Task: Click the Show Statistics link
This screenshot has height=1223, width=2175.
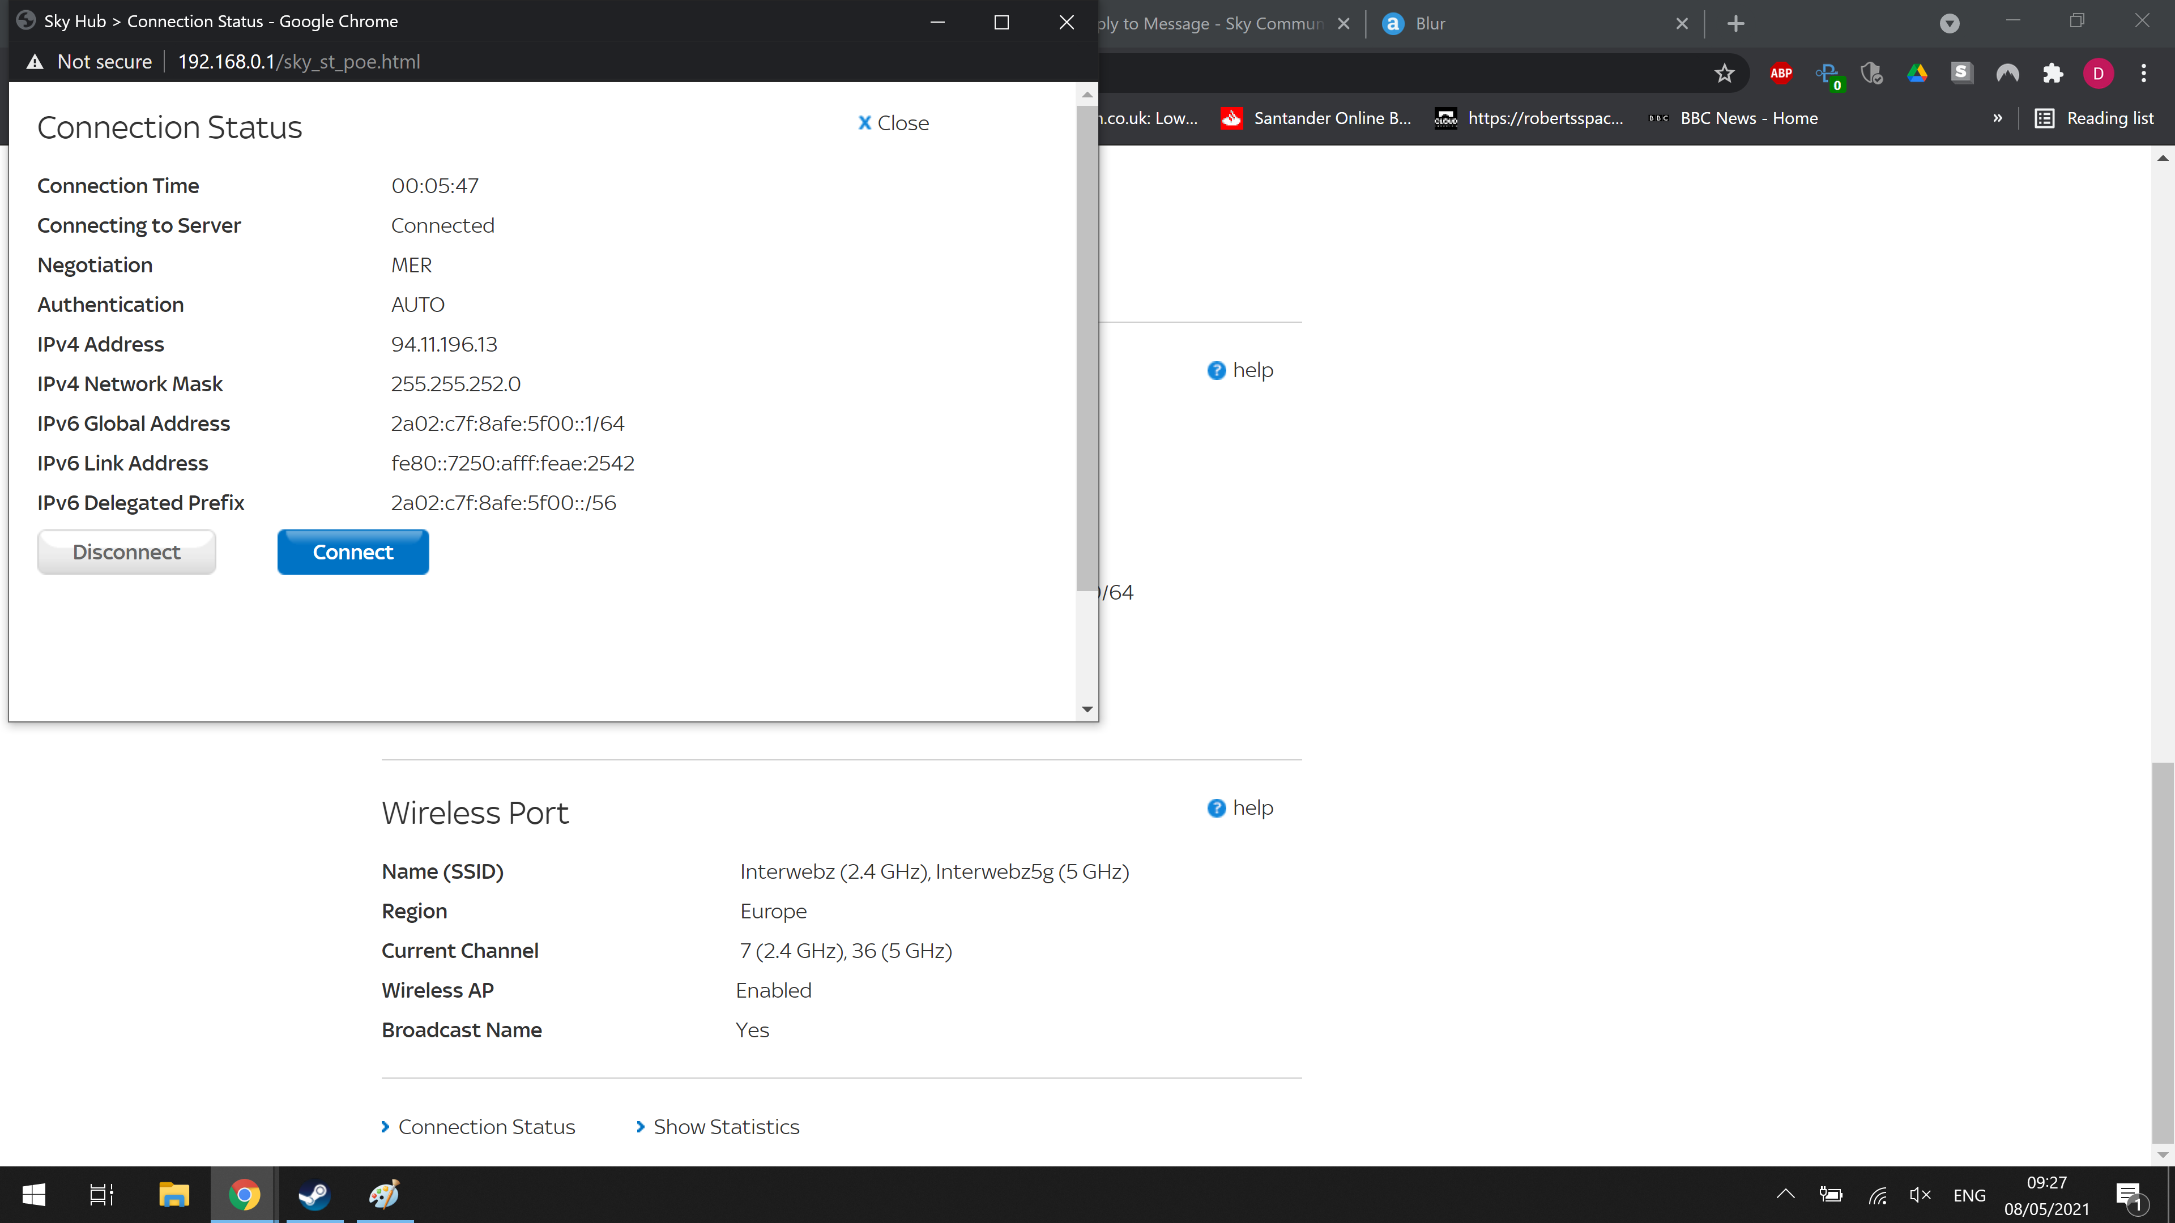Action: (725, 1127)
